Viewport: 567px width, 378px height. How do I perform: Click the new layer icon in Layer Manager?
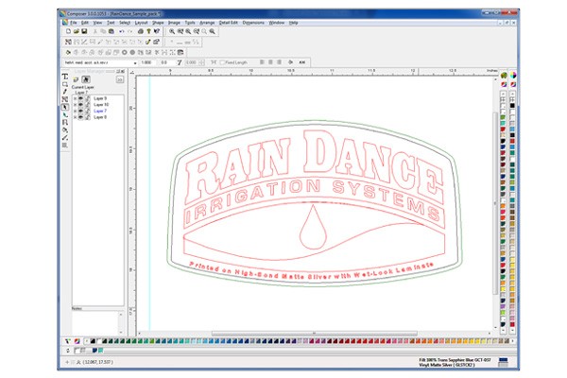tap(76, 79)
